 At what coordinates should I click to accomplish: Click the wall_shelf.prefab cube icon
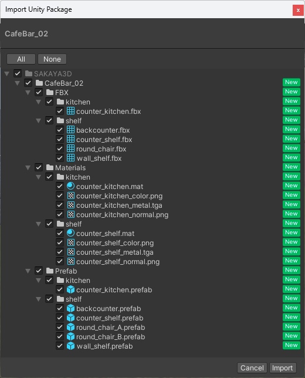coord(70,346)
